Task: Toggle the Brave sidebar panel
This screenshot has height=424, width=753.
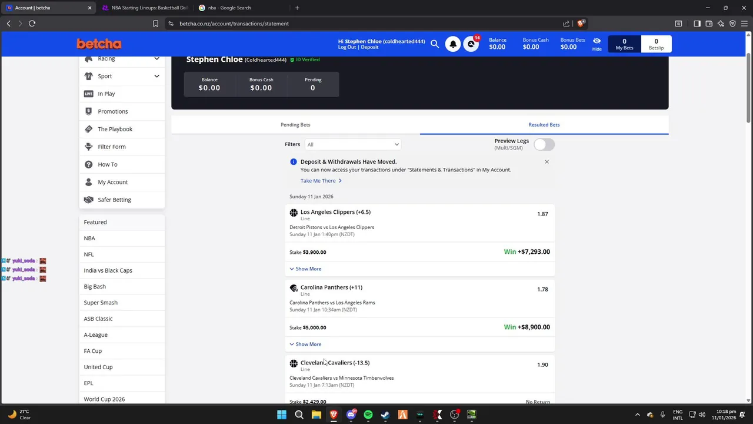Action: pos(697,24)
